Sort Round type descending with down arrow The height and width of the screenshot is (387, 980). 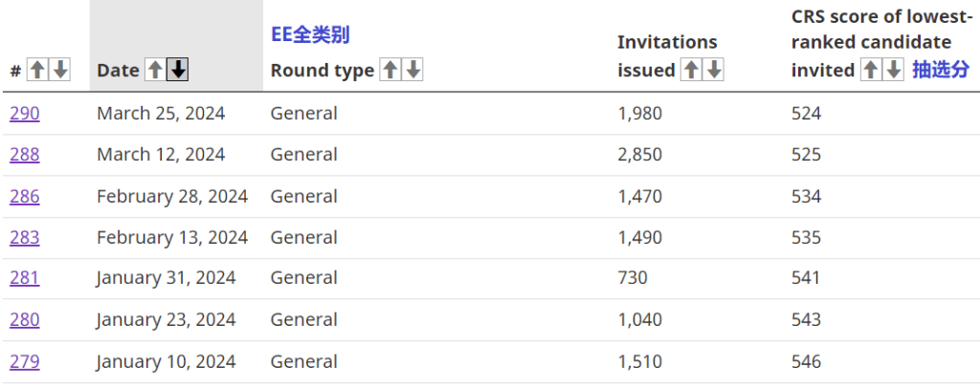pyautogui.click(x=412, y=70)
